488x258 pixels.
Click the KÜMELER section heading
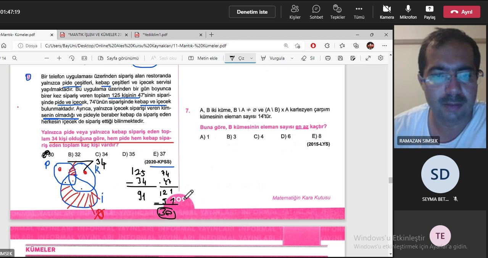coord(40,250)
